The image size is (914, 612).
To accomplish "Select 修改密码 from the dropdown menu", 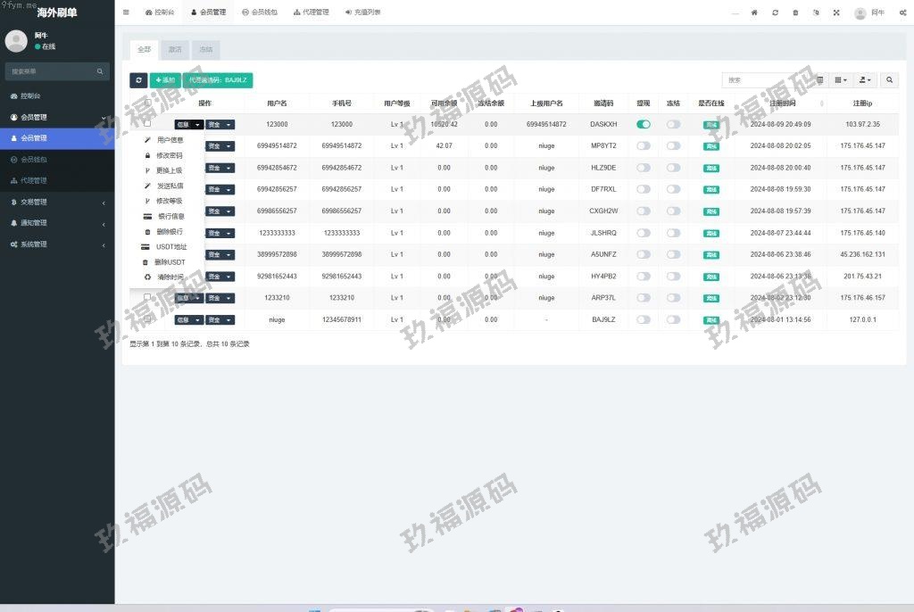I will tap(169, 155).
